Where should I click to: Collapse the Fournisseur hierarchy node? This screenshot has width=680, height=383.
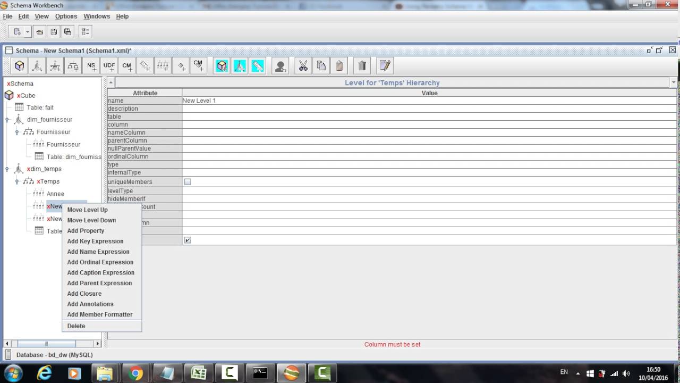pyautogui.click(x=17, y=132)
